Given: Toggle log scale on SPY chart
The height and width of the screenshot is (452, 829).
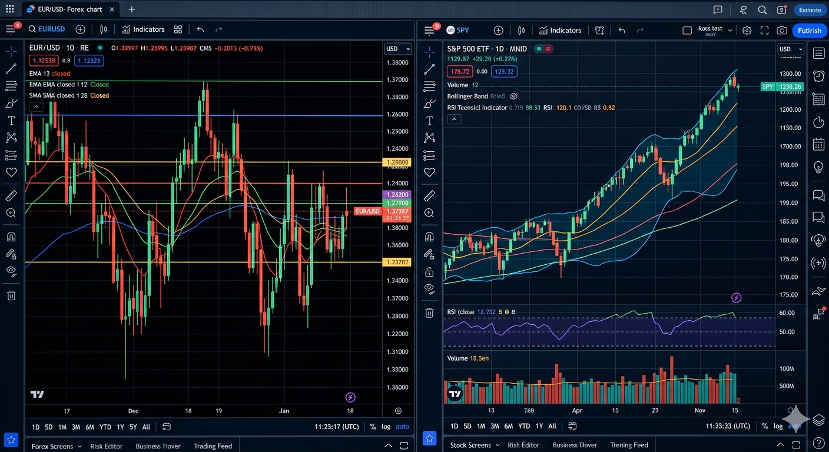Looking at the screenshot, I should point(778,426).
